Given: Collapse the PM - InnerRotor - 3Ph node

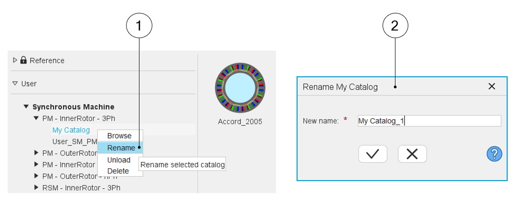Looking at the screenshot, I should click(x=36, y=118).
